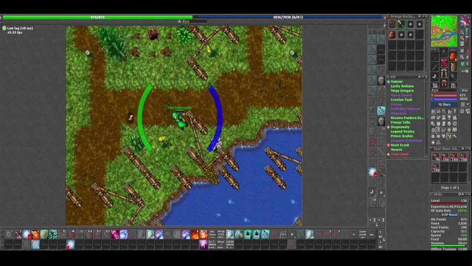Click the purple spell in the second bottom row
Viewport: 472px width, 266px height.
point(203,244)
